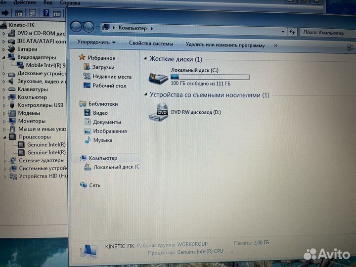Expand the Батареи node in Device Manager
This screenshot has height=267, width=356.
3,49
